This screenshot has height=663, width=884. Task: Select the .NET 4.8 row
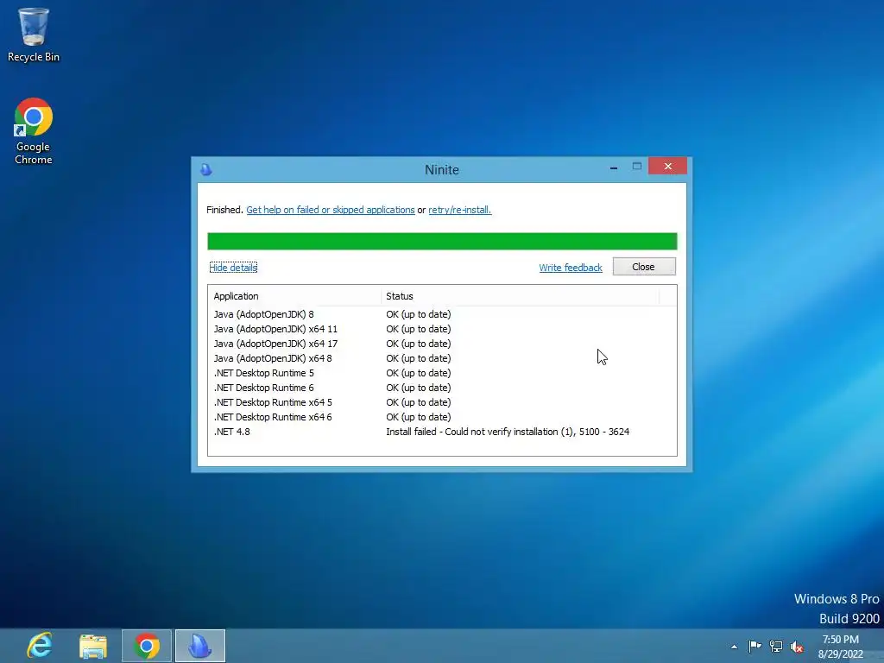click(442, 432)
